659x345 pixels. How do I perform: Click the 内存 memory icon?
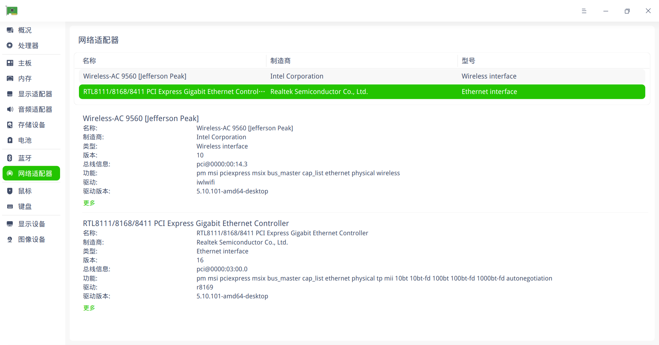(10, 79)
